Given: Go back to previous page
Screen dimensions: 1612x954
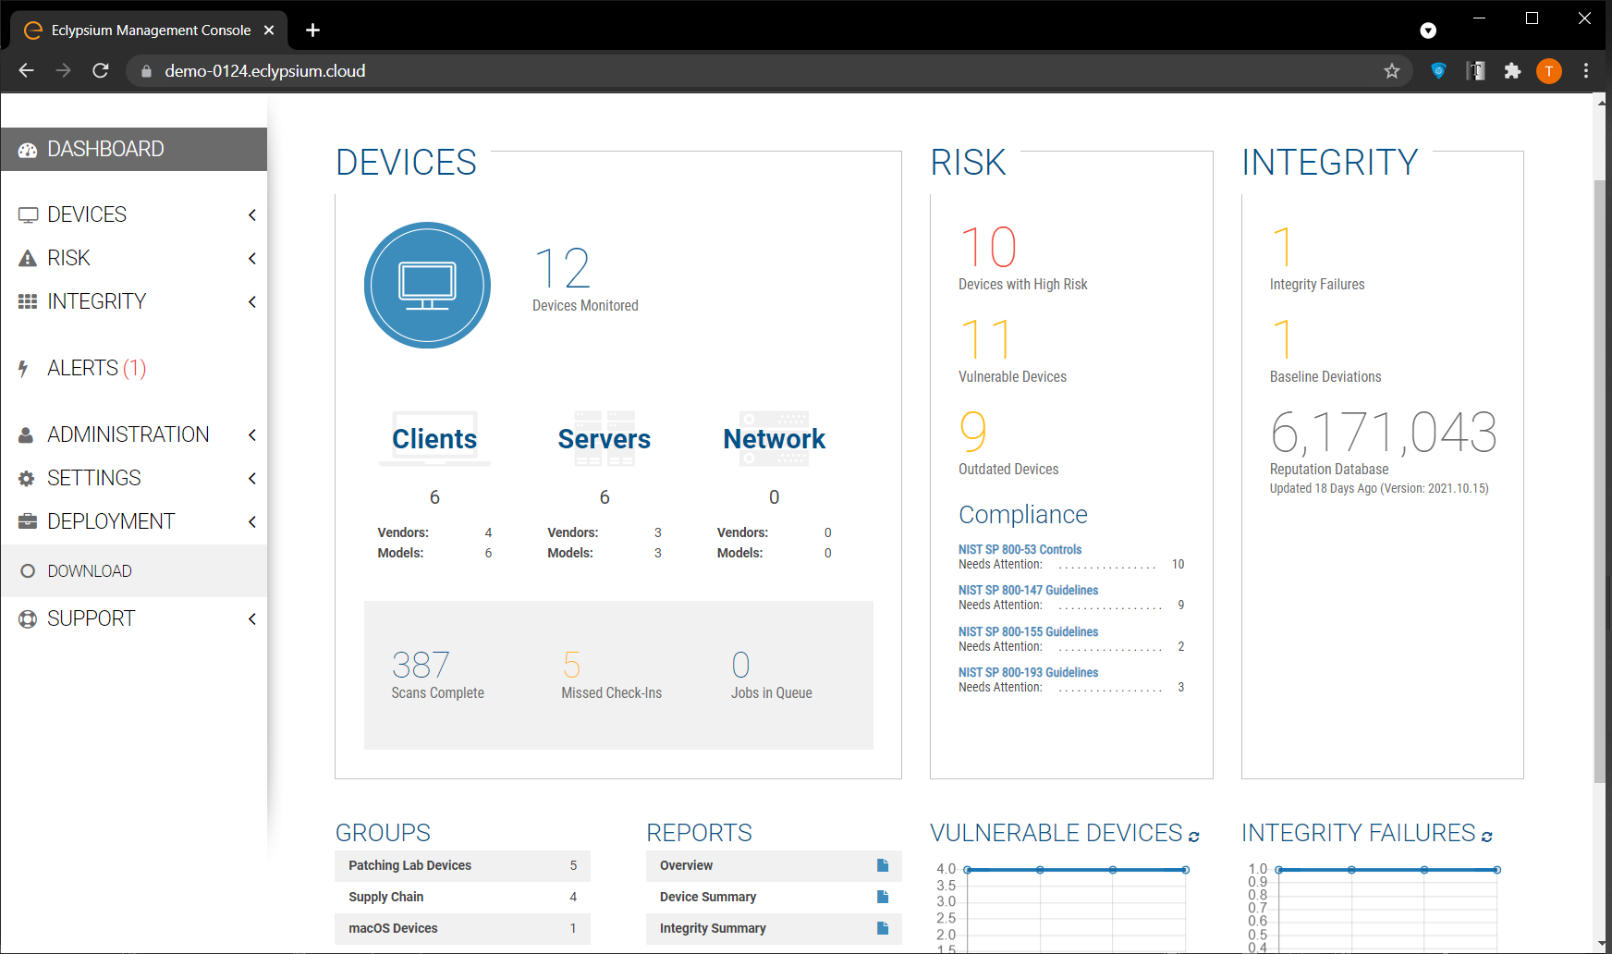Looking at the screenshot, I should click(26, 71).
